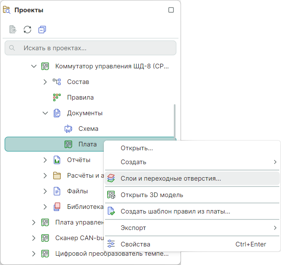This screenshot has width=281, height=265.
Task: Expand the Сканер CAN-bus project
Action: tap(34, 238)
